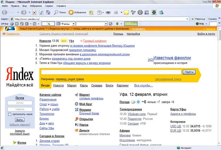The height and width of the screenshot is (150, 221).
Task: Open the Известные фамилии ad link
Action: (x=172, y=58)
